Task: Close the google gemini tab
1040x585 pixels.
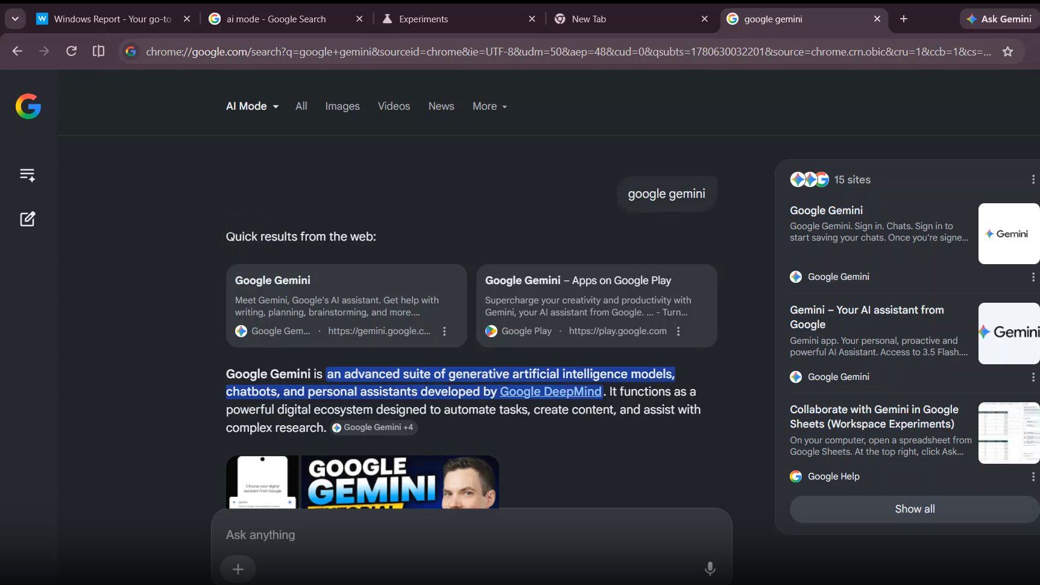Action: [877, 19]
